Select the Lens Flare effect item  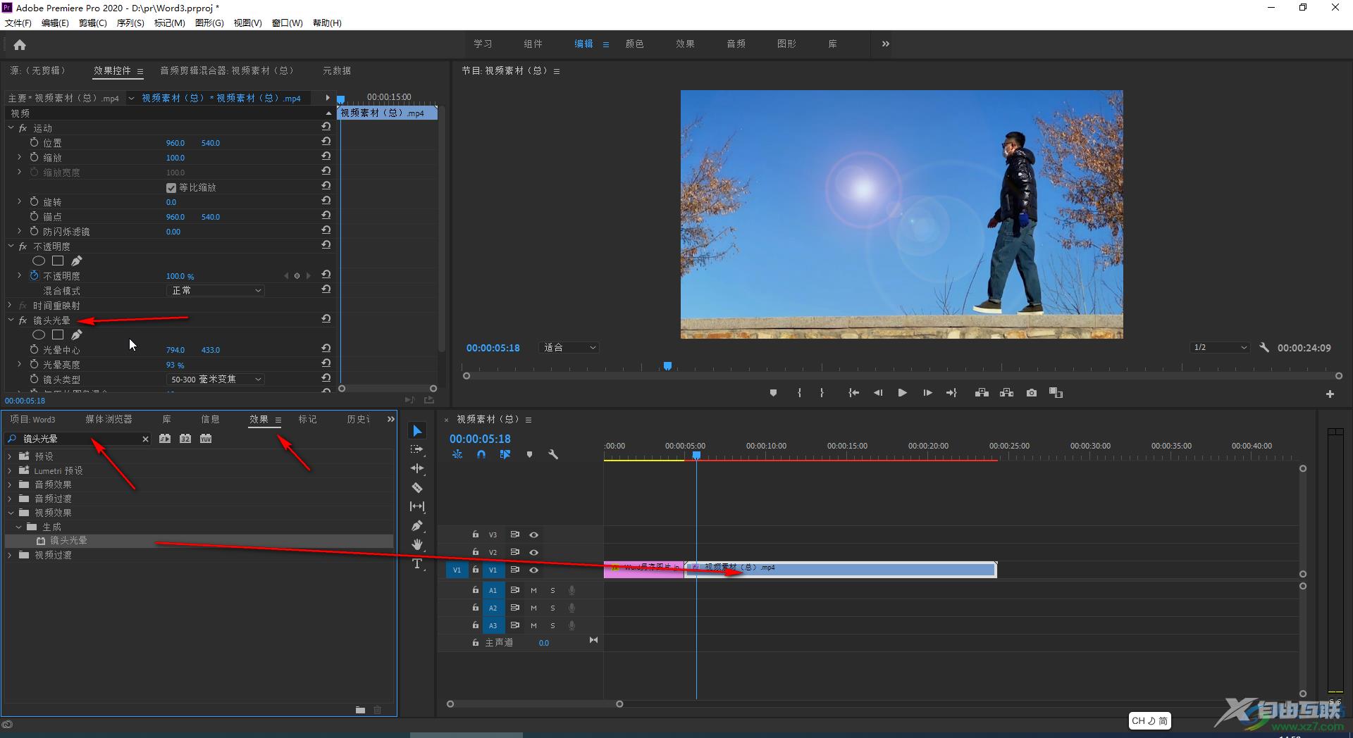[x=68, y=541]
